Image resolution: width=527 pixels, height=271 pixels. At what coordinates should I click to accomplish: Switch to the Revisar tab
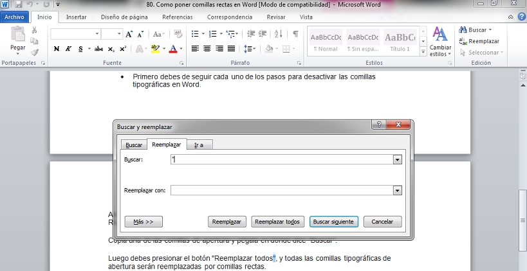(276, 17)
